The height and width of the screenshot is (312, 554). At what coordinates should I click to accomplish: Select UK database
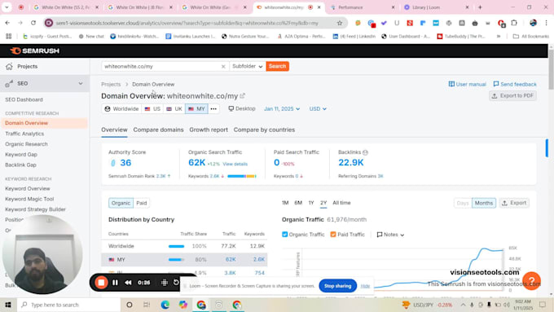pyautogui.click(x=174, y=109)
